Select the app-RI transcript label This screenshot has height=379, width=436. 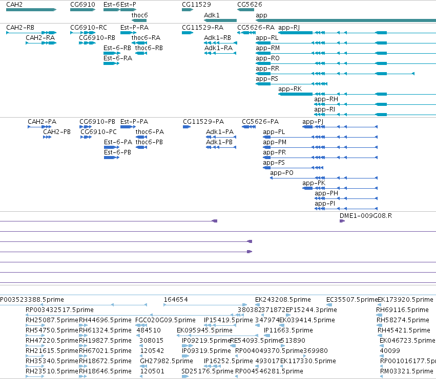tap(324, 110)
